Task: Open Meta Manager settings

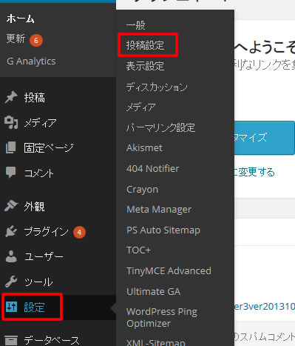Action: coord(159,210)
